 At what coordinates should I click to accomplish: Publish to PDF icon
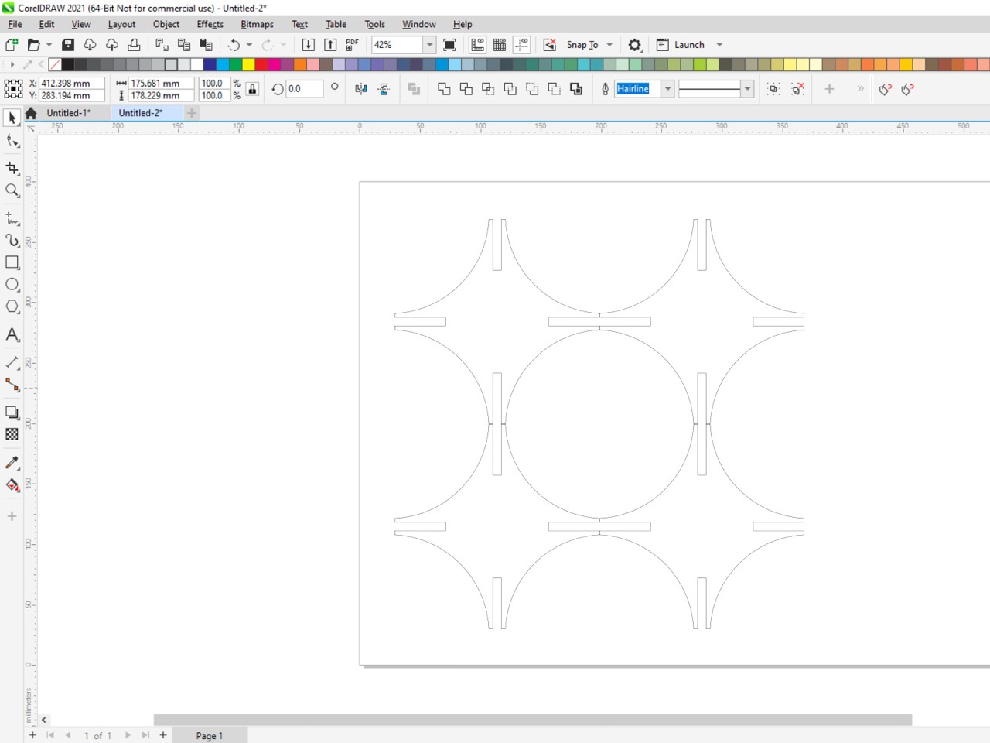click(x=352, y=45)
